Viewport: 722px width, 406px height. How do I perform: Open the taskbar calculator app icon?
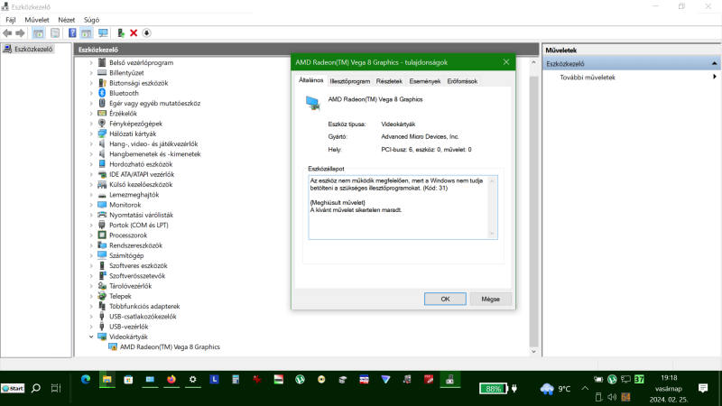coord(236,380)
